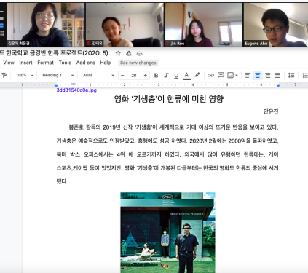Click the insert image icon

(x=230, y=75)
